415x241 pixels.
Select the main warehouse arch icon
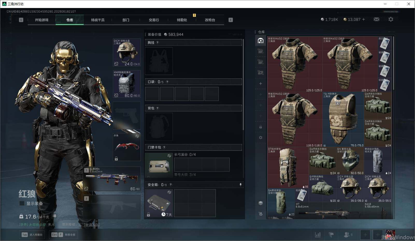point(261,41)
